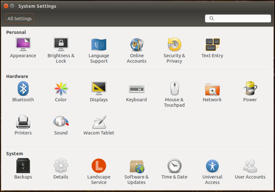Image resolution: width=275 pixels, height=192 pixels.
Task: Select Language Support
Action: 99,48
